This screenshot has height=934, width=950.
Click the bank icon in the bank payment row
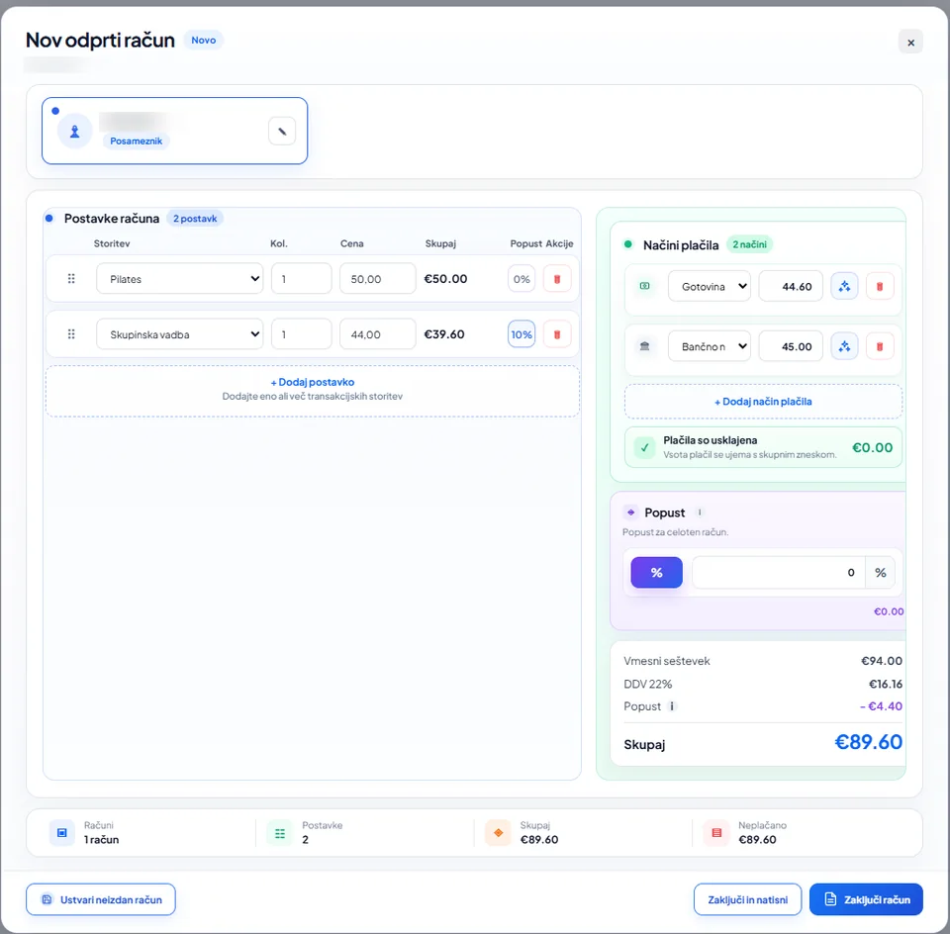click(x=644, y=346)
